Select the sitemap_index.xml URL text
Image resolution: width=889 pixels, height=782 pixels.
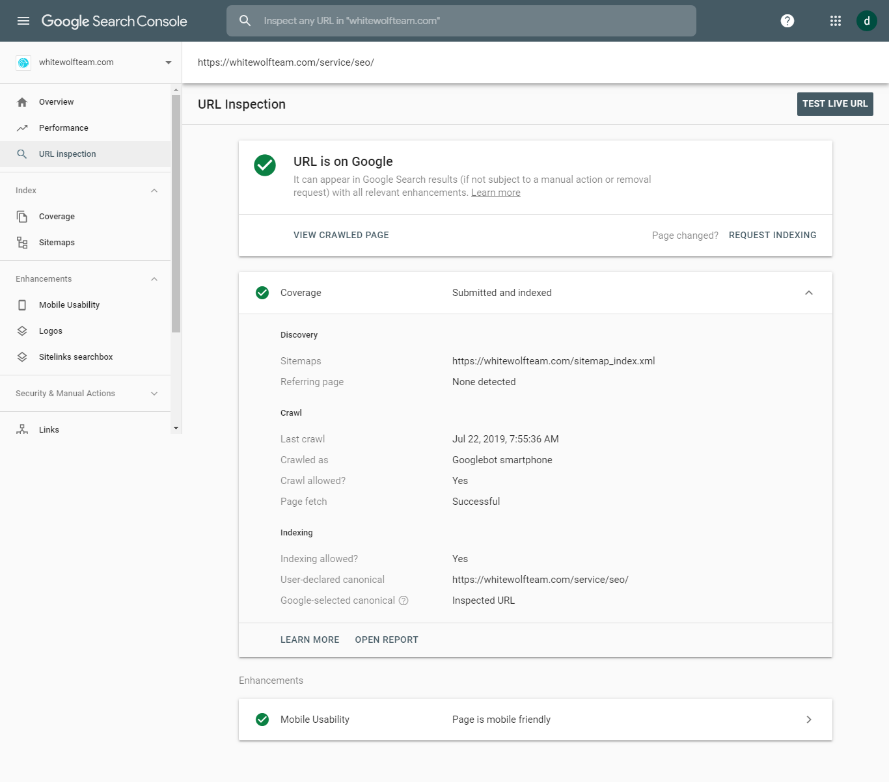pos(554,361)
